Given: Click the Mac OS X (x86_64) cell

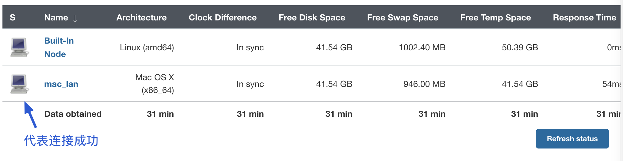Looking at the screenshot, I should tap(155, 84).
